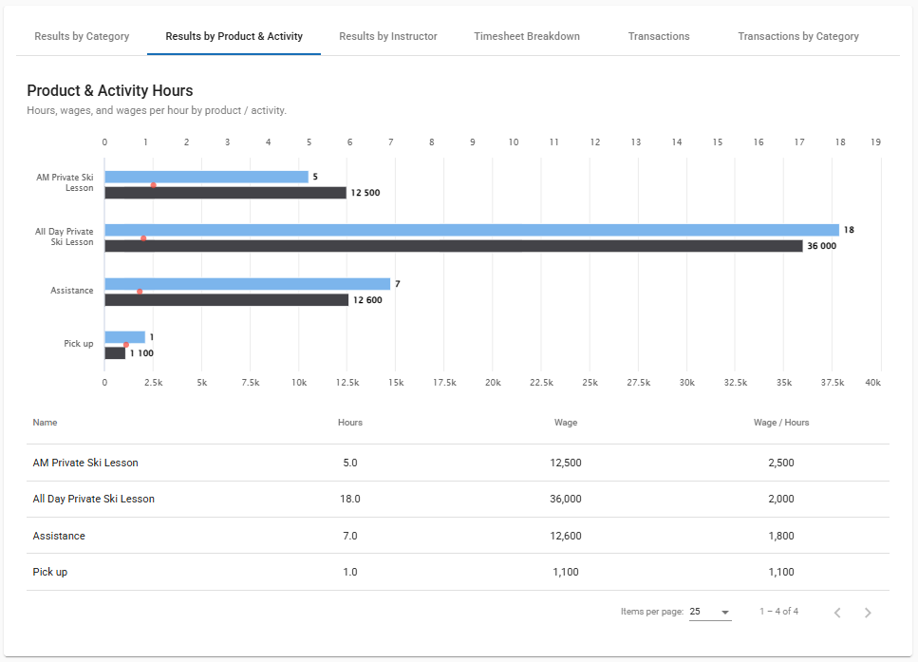Click the All Day Private dark wage bar
Screen dimensions: 918x662
coord(453,246)
